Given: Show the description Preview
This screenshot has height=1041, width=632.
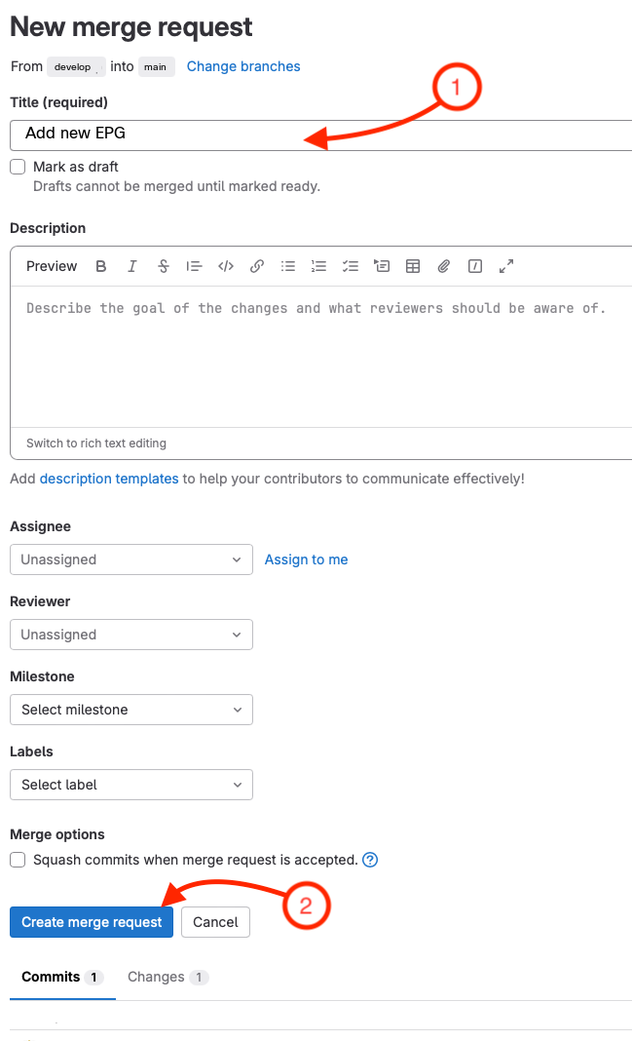Looking at the screenshot, I should pyautogui.click(x=52, y=266).
